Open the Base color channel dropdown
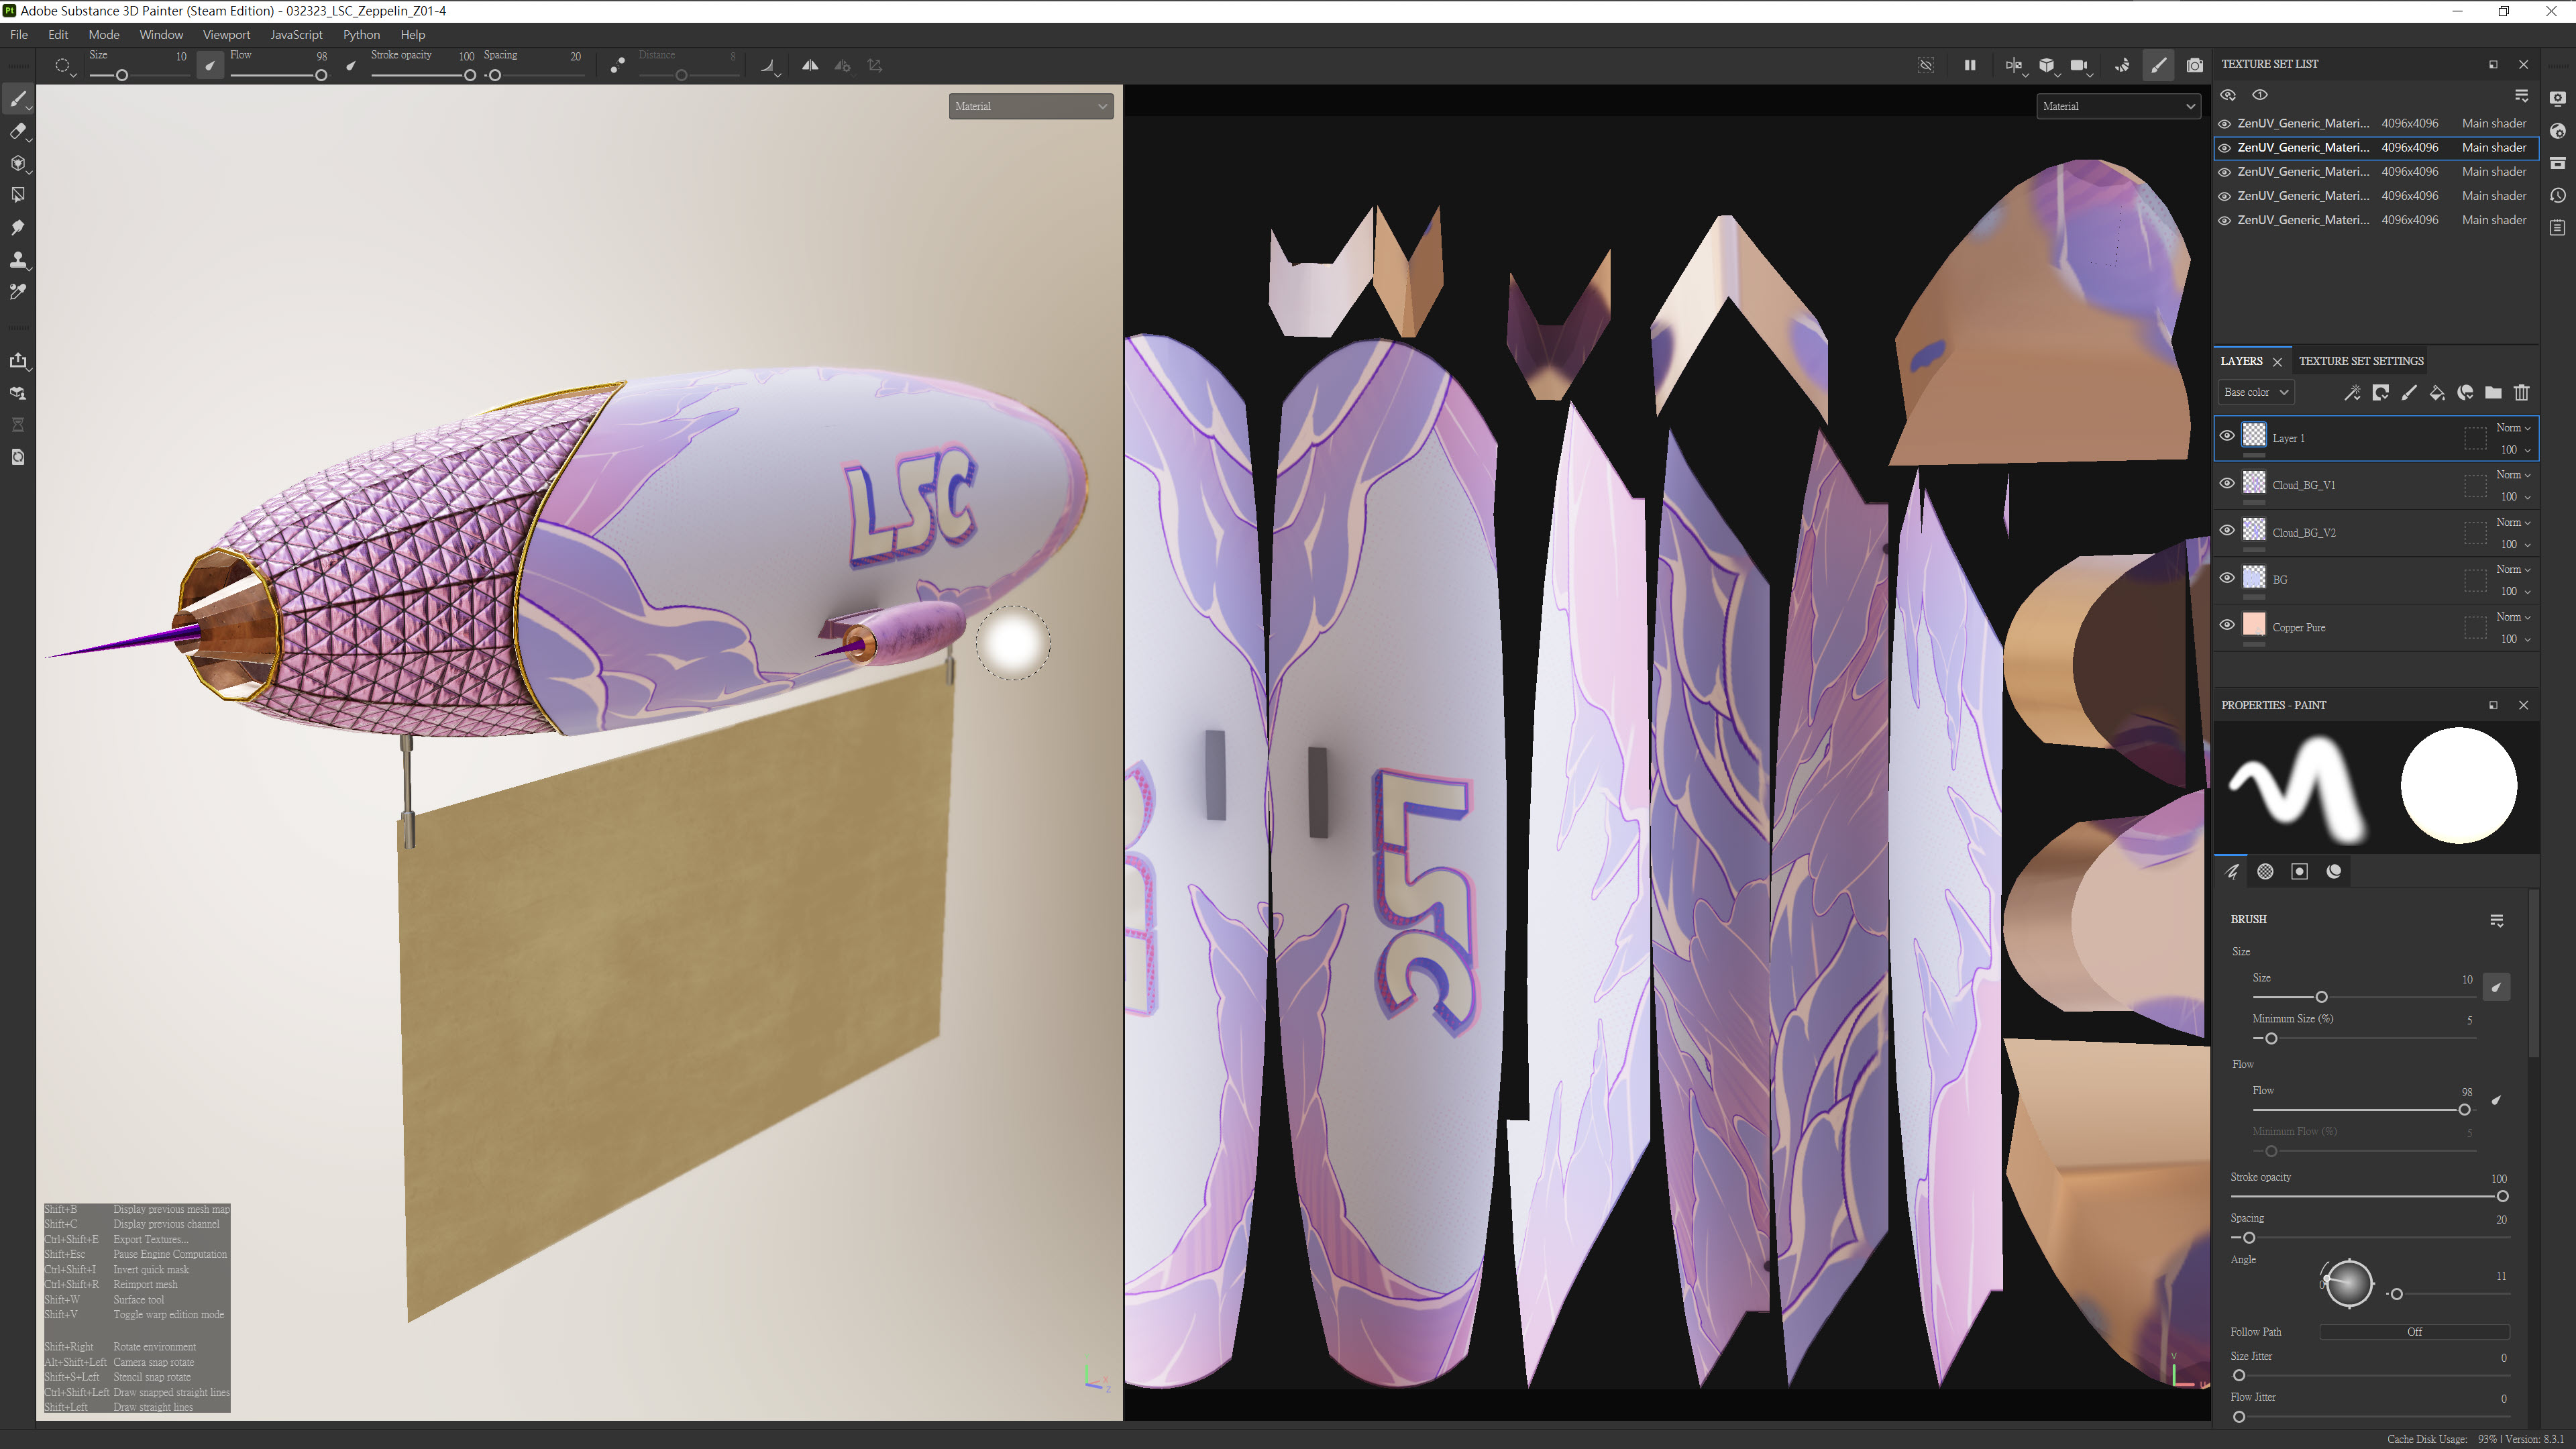The image size is (2576, 1449). (2255, 393)
